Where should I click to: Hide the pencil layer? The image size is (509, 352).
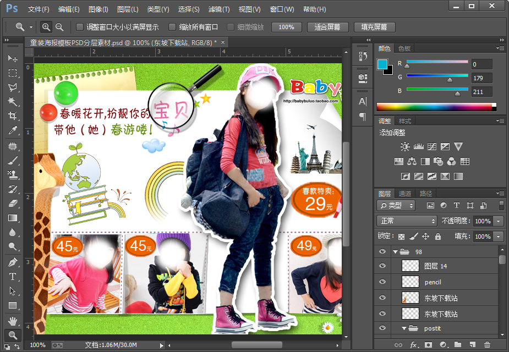click(x=382, y=282)
